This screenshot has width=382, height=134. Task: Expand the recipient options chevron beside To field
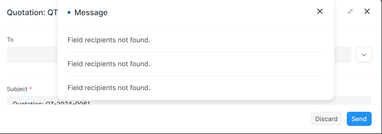[364, 55]
